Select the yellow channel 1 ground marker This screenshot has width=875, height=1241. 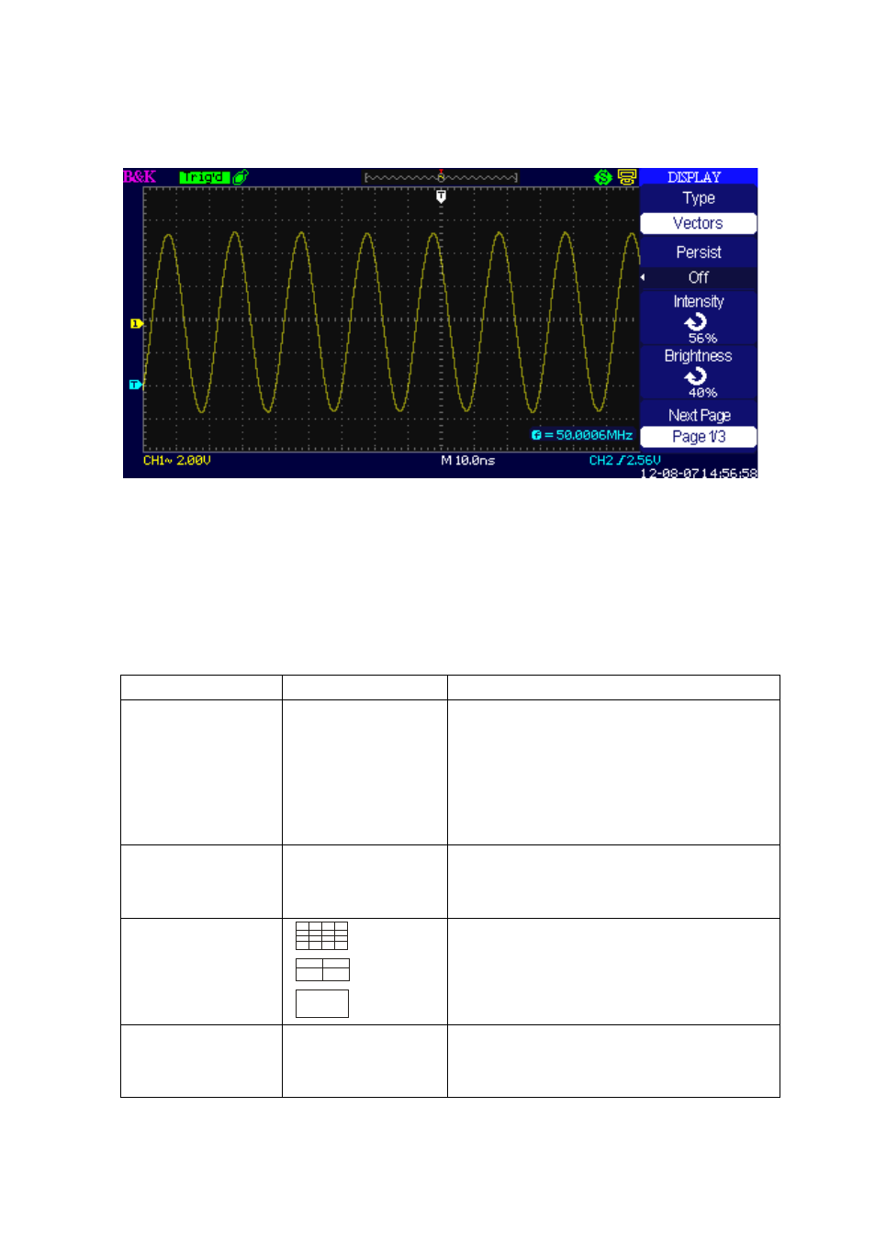[x=136, y=323]
